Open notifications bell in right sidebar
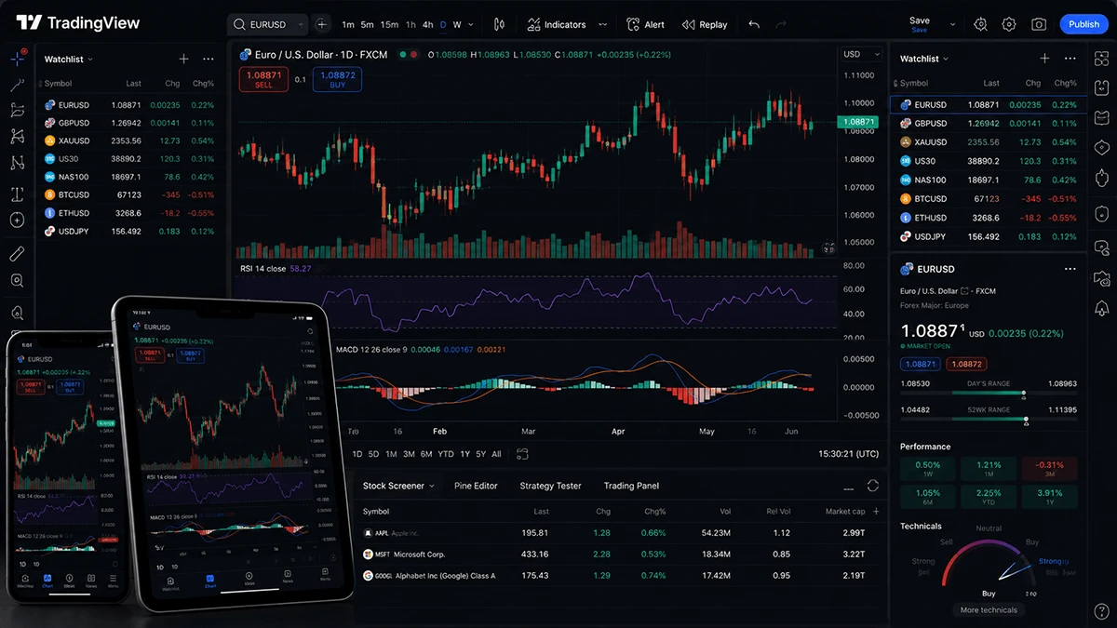This screenshot has width=1117, height=628. coord(1102,308)
